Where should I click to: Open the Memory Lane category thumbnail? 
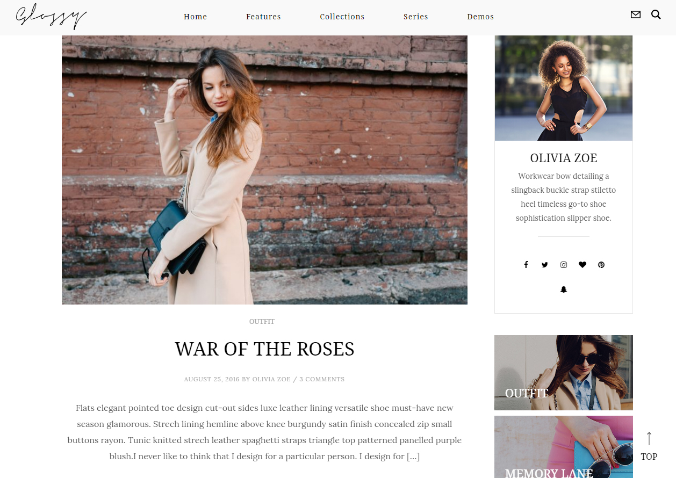[563, 448]
